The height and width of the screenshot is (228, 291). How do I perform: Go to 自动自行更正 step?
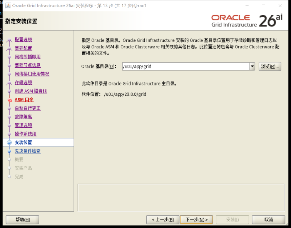pyautogui.click(x=28, y=108)
